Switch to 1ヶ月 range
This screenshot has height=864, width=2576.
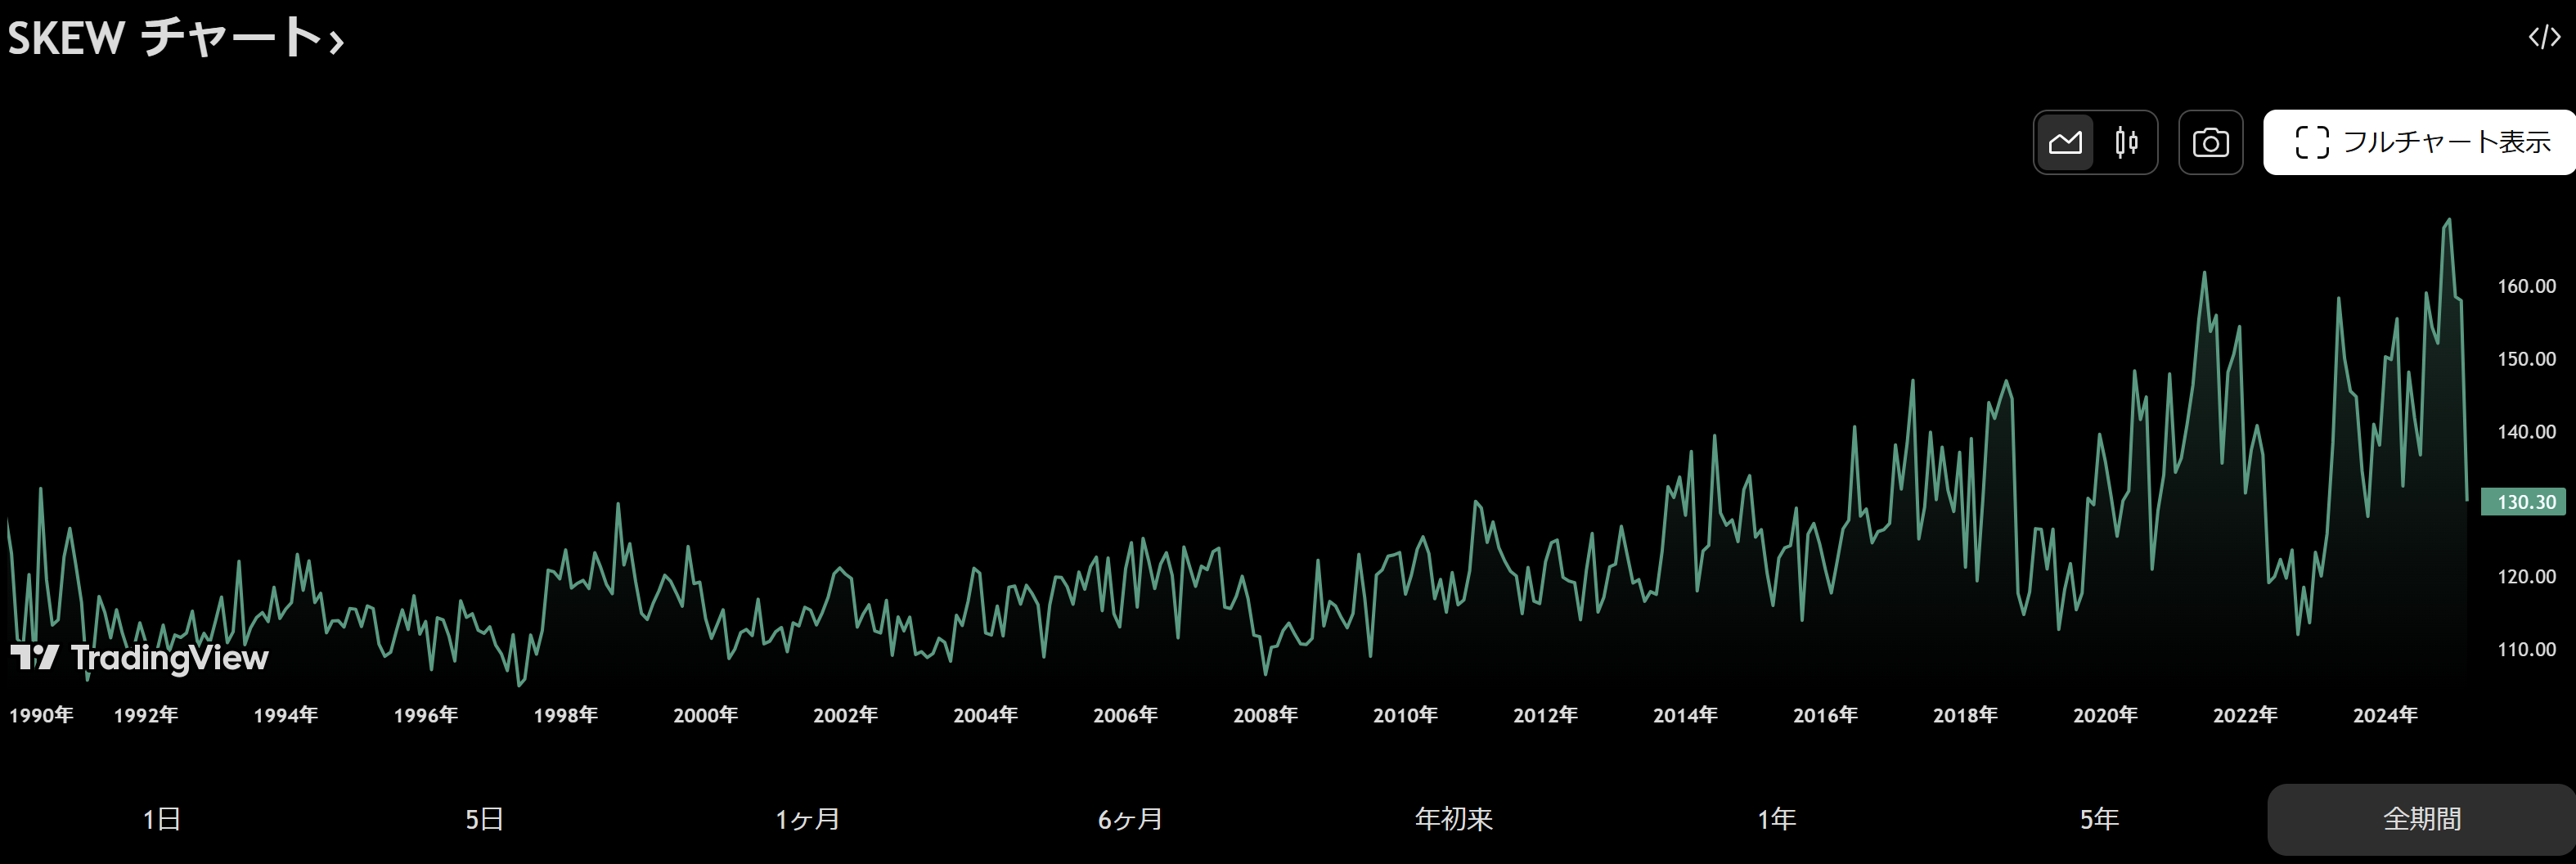point(807,819)
